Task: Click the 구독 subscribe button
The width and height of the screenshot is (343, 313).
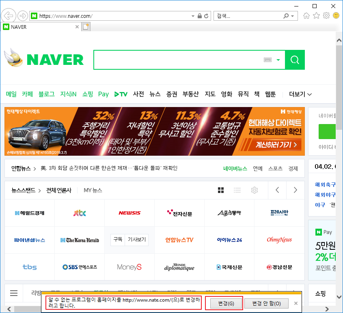Action: [118, 240]
